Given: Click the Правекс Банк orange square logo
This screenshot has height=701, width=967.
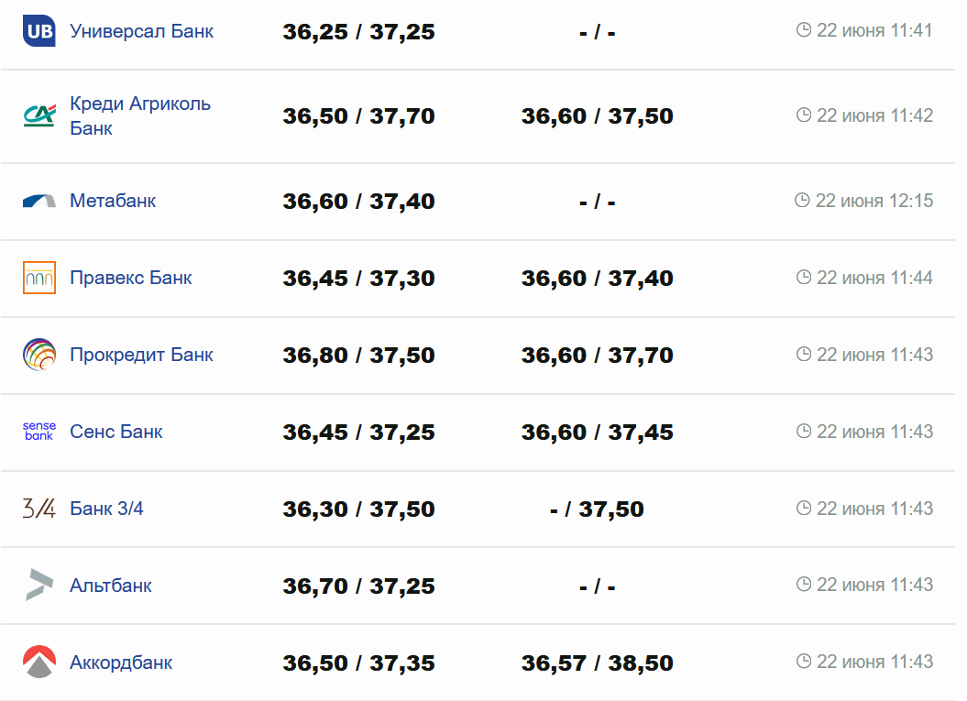Looking at the screenshot, I should point(39,278).
